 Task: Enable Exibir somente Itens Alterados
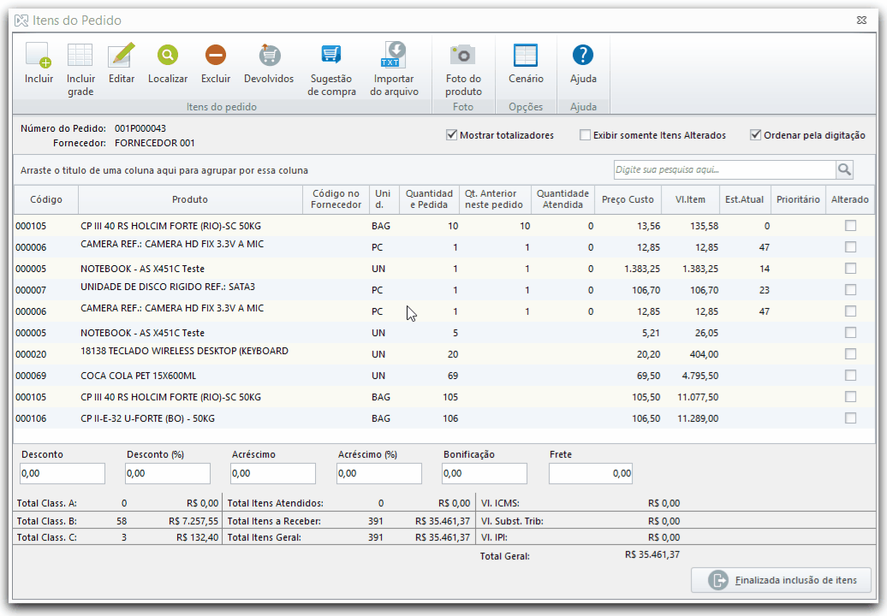tap(586, 135)
